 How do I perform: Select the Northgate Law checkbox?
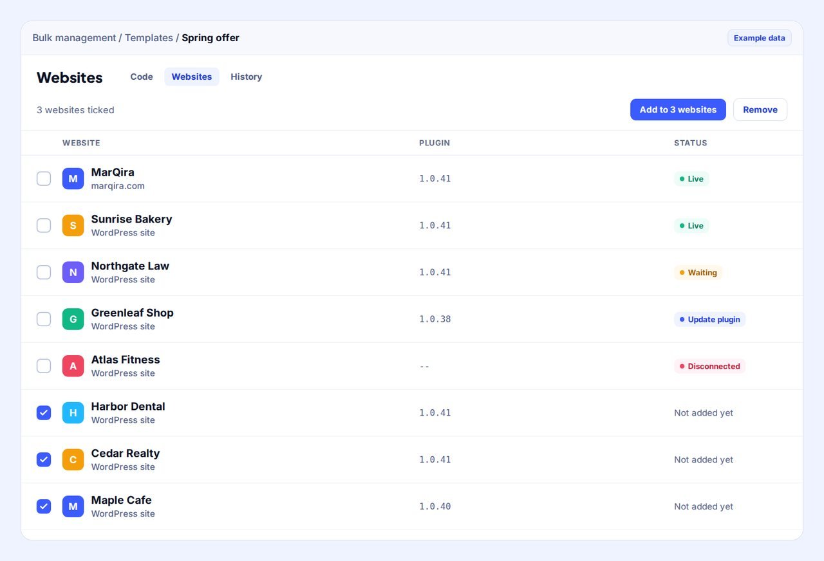coord(44,273)
